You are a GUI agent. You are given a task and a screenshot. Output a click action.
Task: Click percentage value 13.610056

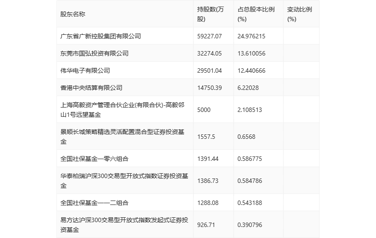coord(251,53)
